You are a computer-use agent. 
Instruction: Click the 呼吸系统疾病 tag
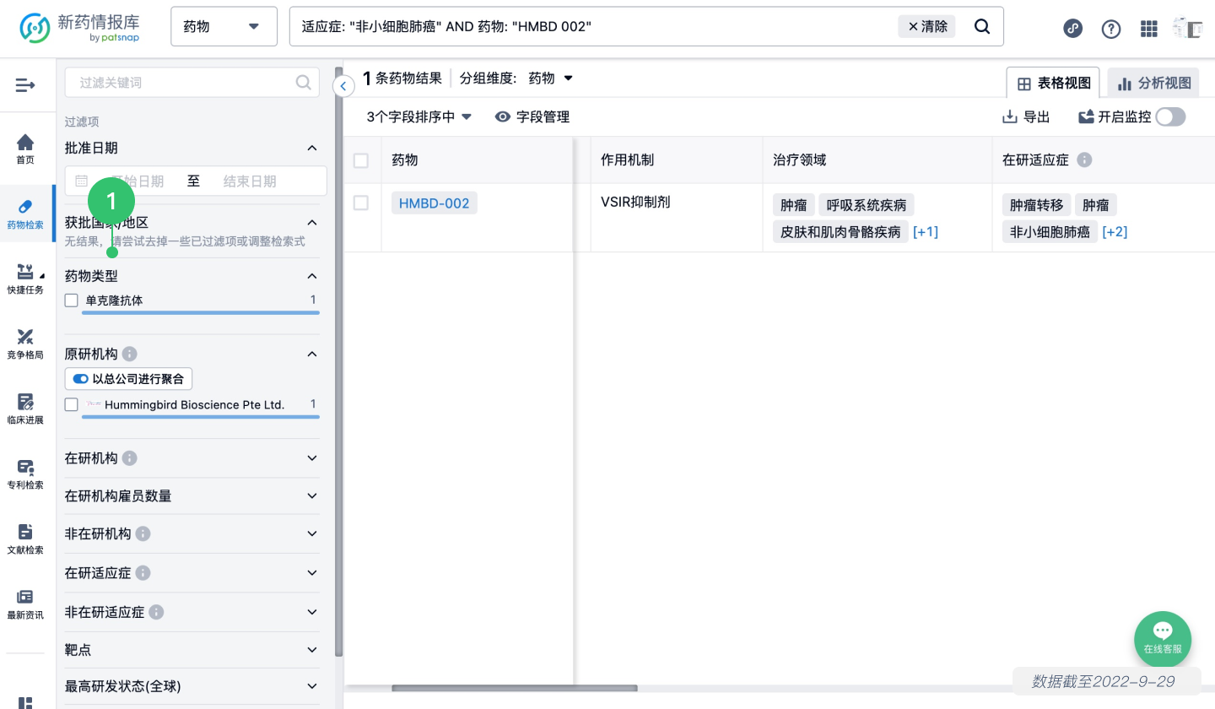pos(867,205)
